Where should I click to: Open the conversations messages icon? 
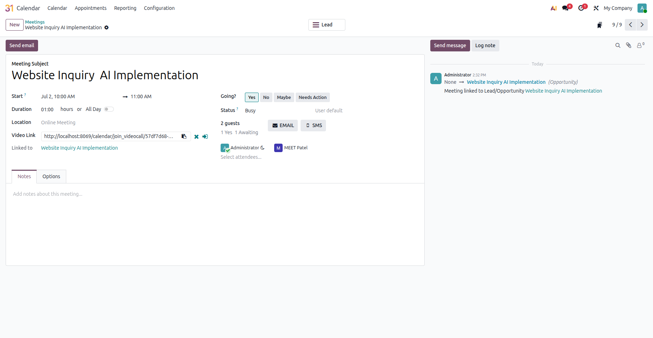pos(566,8)
